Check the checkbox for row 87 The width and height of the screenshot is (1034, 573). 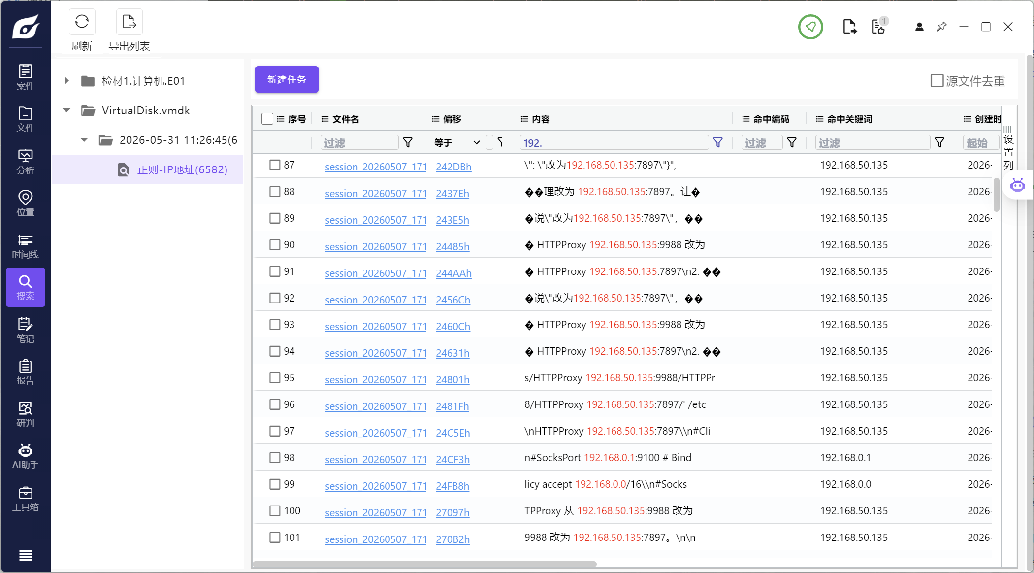275,165
